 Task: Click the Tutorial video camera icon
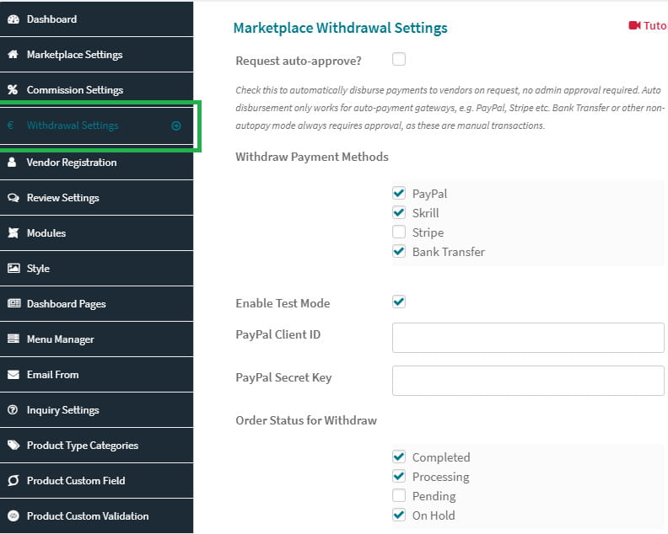pos(634,25)
